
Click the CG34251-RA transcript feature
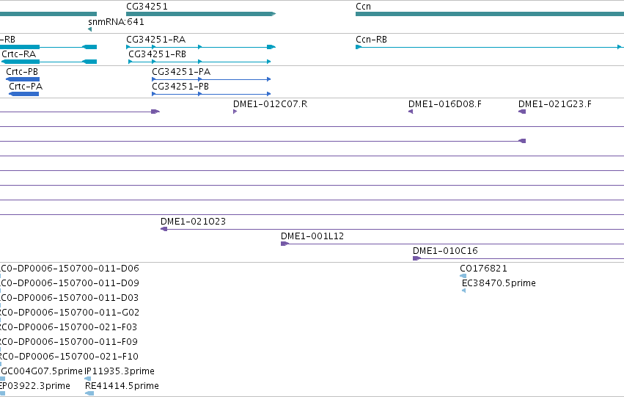tap(201, 47)
